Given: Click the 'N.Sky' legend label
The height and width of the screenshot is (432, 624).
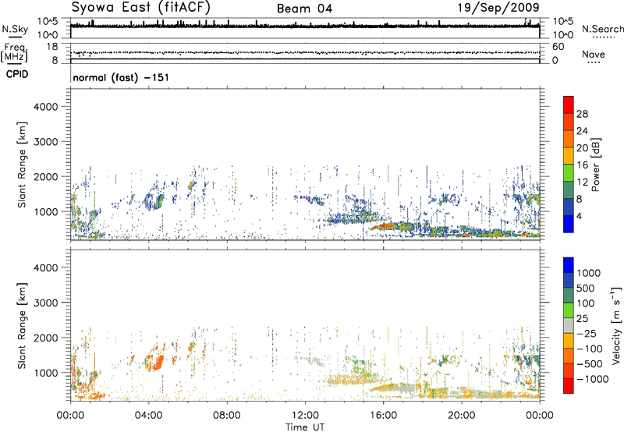Looking at the screenshot, I should [x=15, y=29].
